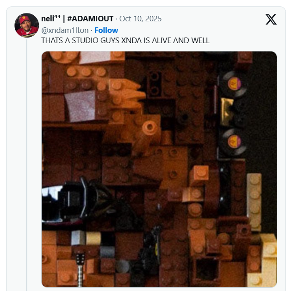Click the round orange ring stud
292x291 pixels.
click(149, 127)
